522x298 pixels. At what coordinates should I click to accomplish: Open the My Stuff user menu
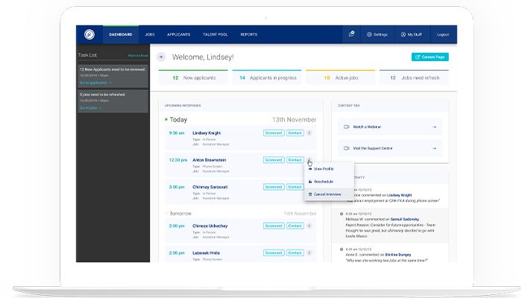click(x=411, y=34)
